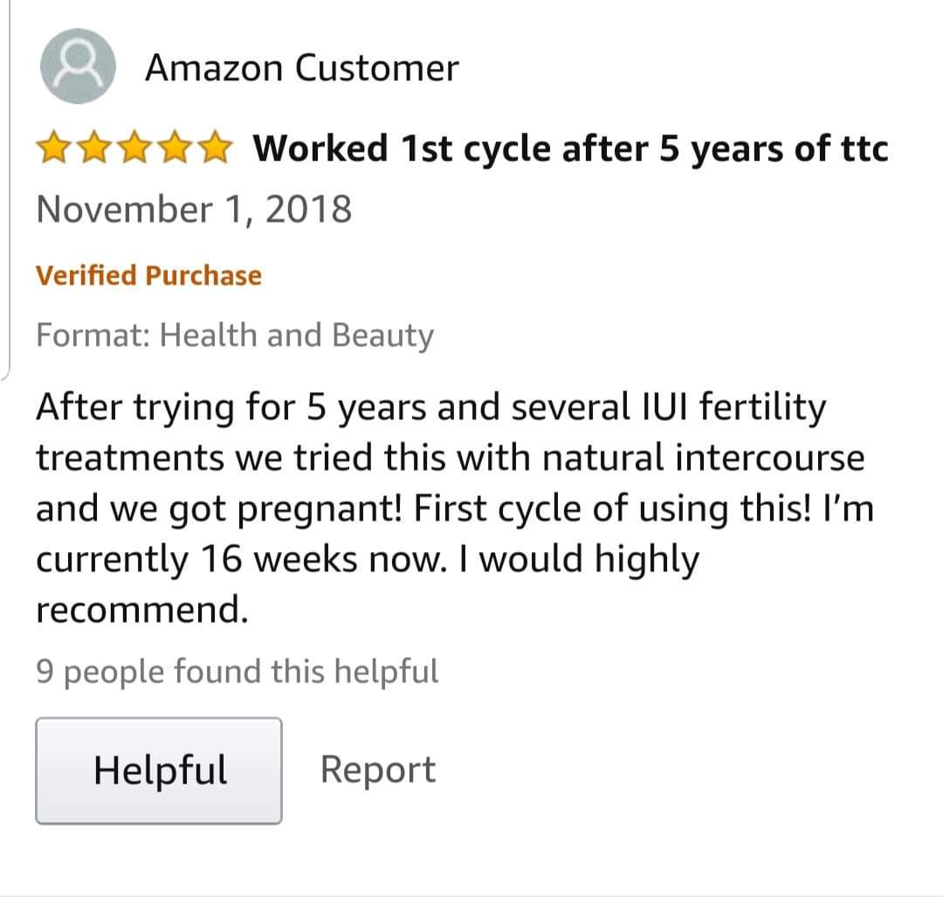Click the fifth (last) rating star
Image resolution: width=943 pixels, height=897 pixels.
(212, 148)
